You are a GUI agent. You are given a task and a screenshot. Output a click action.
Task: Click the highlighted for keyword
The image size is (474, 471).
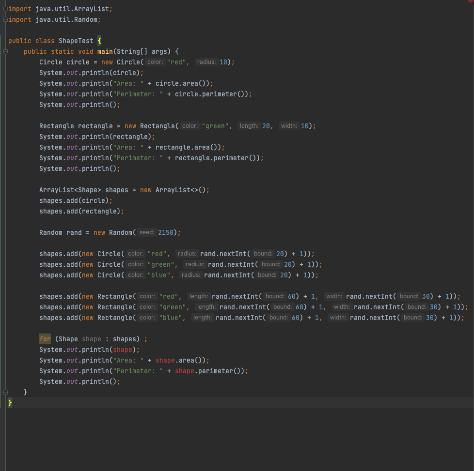pos(45,339)
